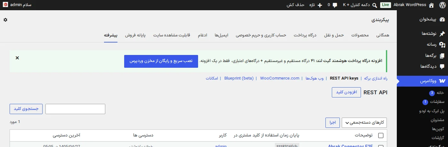Click the WooCommerce logo icon in sidebar
The height and width of the screenshot is (147, 448).
[x=442, y=81]
